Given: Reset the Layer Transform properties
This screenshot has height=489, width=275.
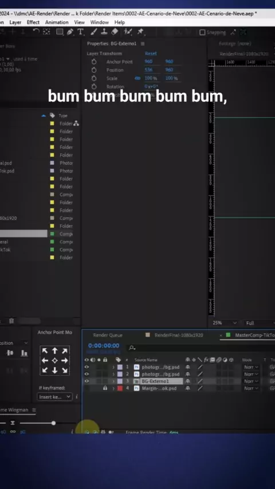Looking at the screenshot, I should 151,54.
